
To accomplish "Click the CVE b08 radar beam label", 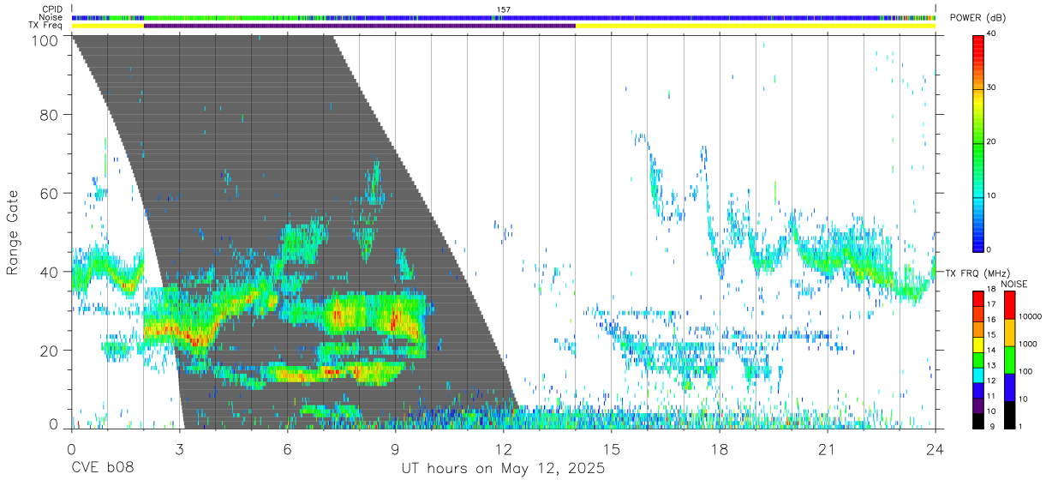I will (x=102, y=469).
